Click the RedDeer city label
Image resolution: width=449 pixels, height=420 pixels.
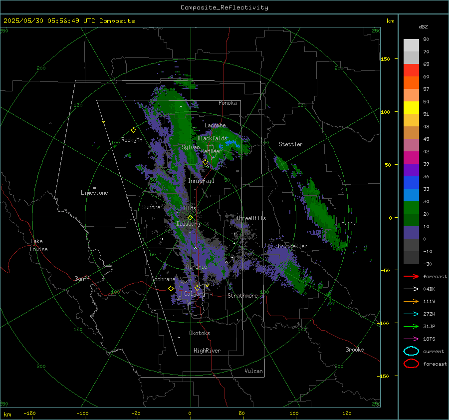coord(212,151)
